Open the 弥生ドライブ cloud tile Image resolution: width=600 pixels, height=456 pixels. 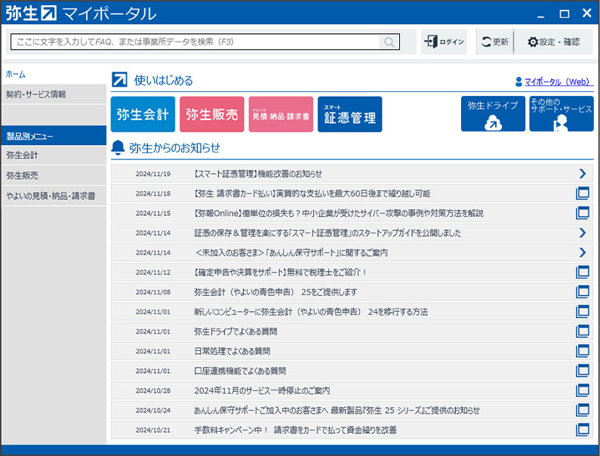pyautogui.click(x=493, y=114)
